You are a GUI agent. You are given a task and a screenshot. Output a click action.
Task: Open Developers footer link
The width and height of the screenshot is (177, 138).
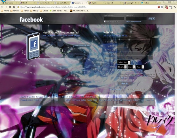pyautogui.click(x=127, y=100)
